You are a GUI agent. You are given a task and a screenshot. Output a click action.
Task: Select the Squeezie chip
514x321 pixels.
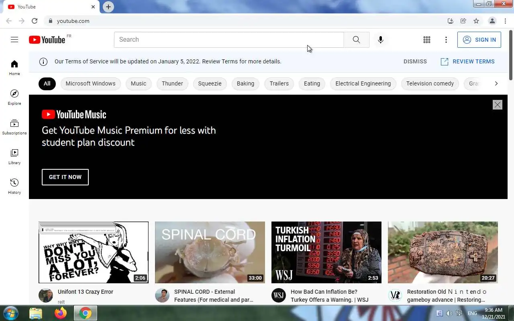tap(210, 83)
